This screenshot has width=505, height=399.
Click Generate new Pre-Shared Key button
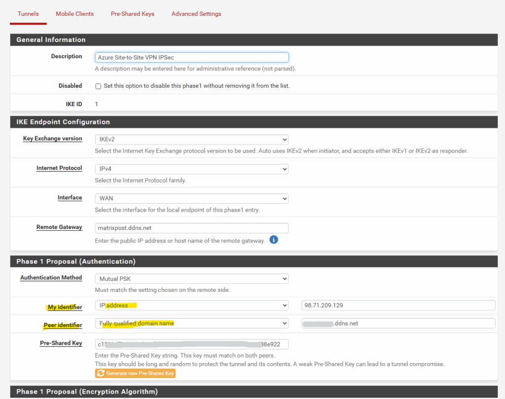[x=135, y=373]
